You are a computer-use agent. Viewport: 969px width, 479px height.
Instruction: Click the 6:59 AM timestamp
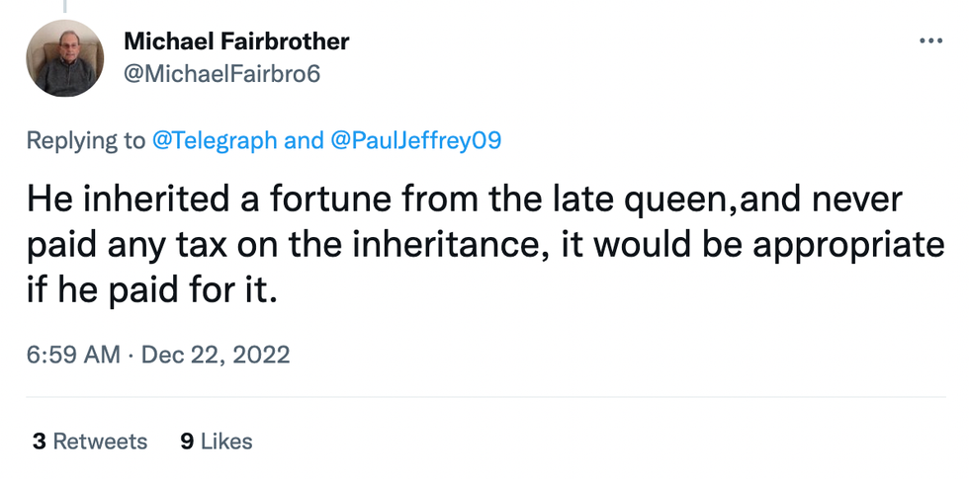[74, 354]
